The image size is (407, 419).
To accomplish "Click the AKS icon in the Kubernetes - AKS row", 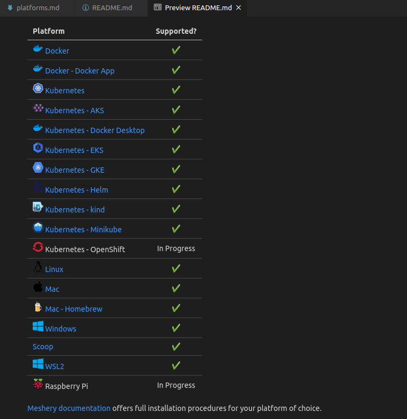I will [38, 108].
